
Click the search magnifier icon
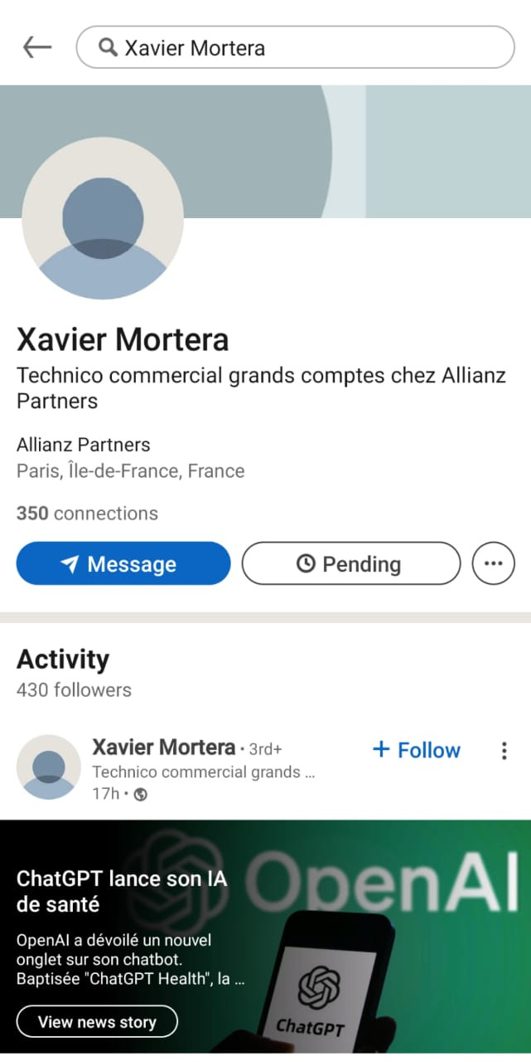(x=108, y=47)
